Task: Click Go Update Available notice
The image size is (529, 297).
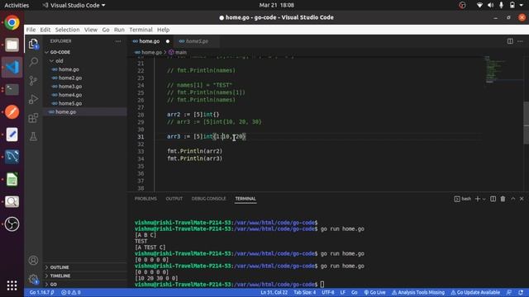Action: tap(475, 292)
